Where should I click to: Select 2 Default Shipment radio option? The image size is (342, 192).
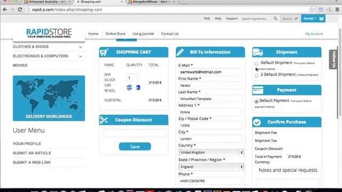tap(256, 75)
